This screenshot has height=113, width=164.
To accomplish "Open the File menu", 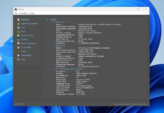I will (x=16, y=13).
